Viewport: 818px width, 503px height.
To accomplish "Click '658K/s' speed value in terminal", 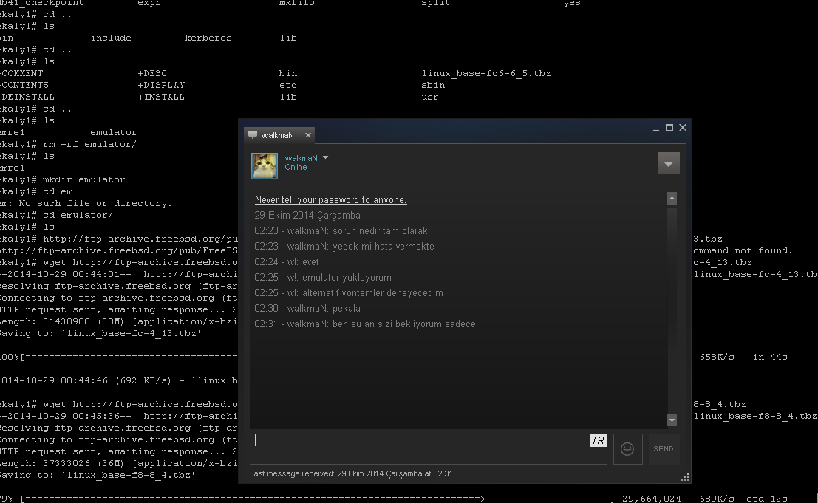I will coord(717,357).
